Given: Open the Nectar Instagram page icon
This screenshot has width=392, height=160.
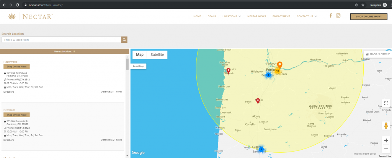Looking at the screenshot, I should coord(338,15).
